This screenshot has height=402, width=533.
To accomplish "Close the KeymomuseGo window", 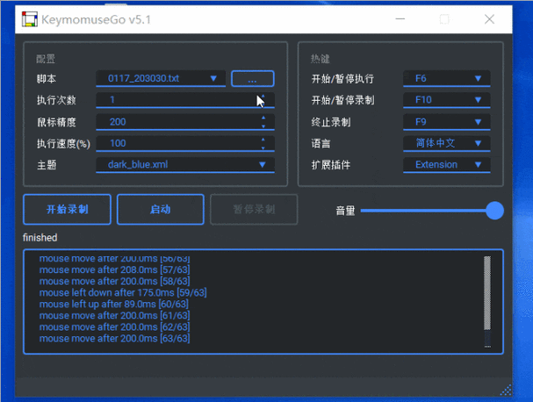I will coord(489,19).
